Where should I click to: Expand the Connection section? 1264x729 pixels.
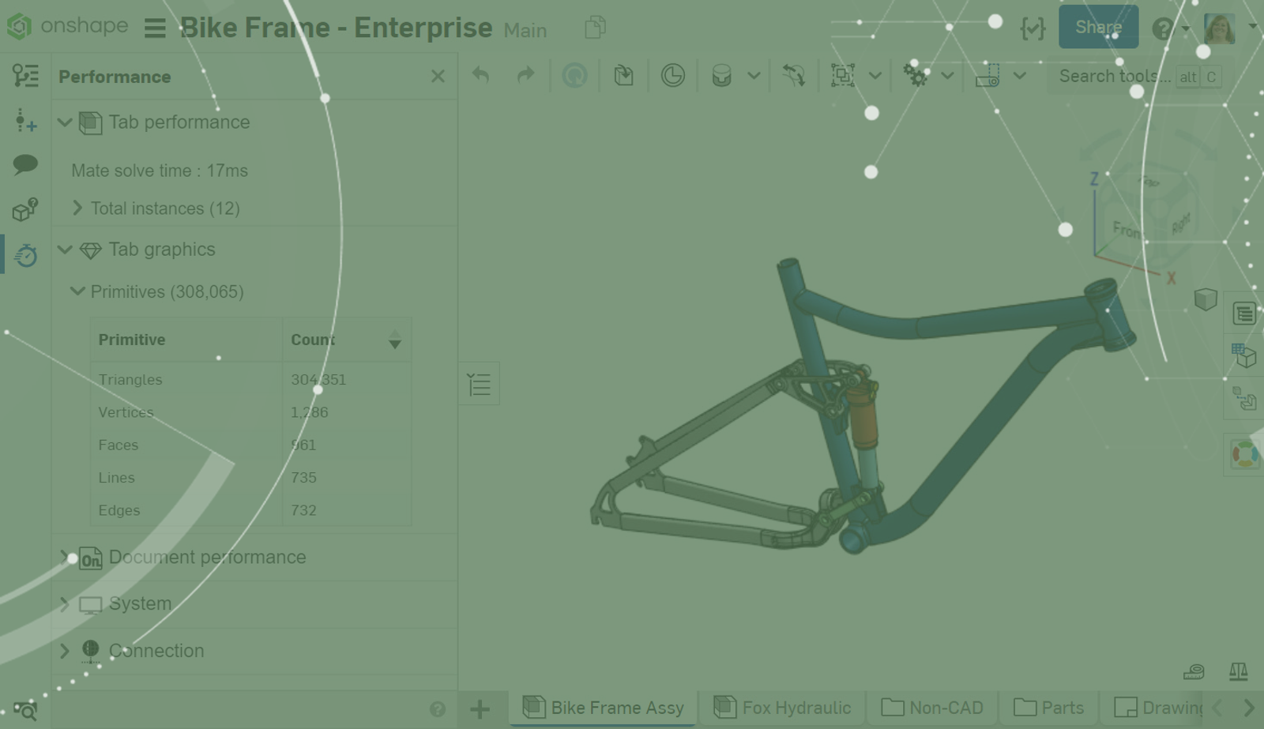click(x=65, y=651)
